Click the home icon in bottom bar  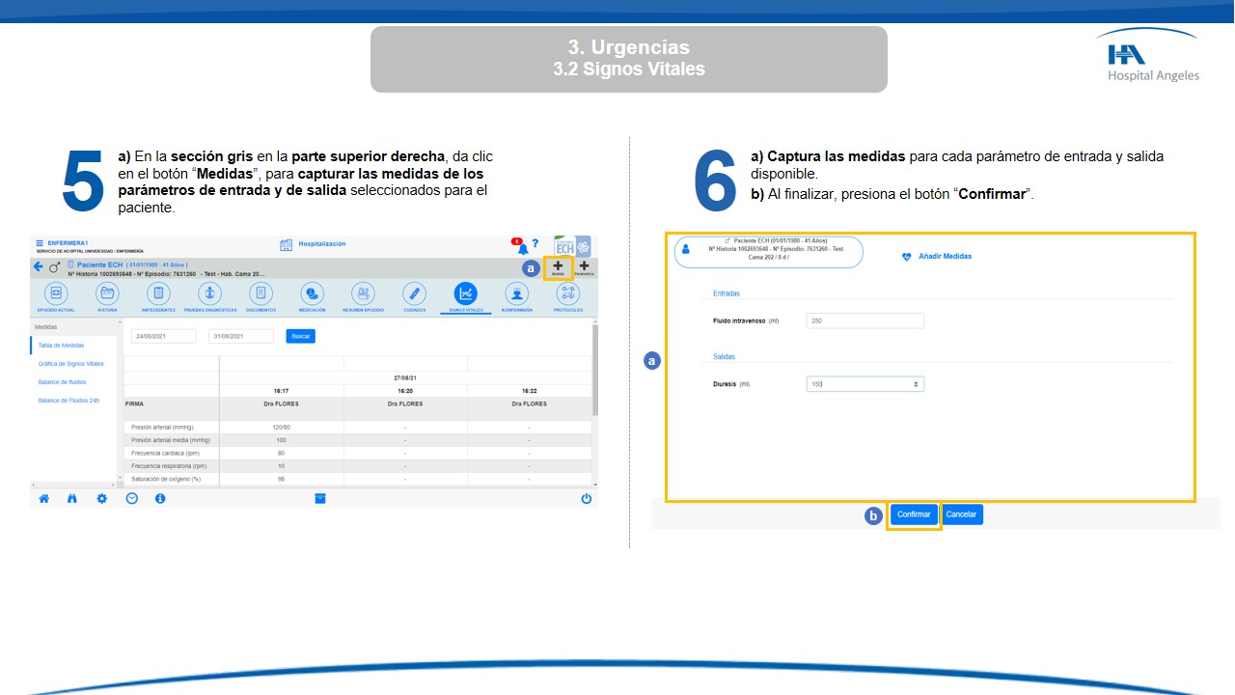[x=43, y=498]
